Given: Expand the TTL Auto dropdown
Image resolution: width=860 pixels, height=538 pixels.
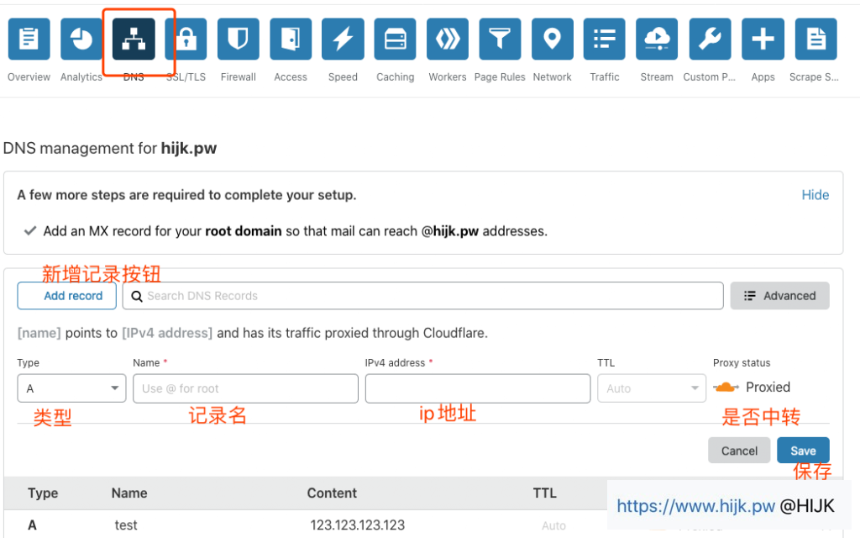Looking at the screenshot, I should point(652,388).
